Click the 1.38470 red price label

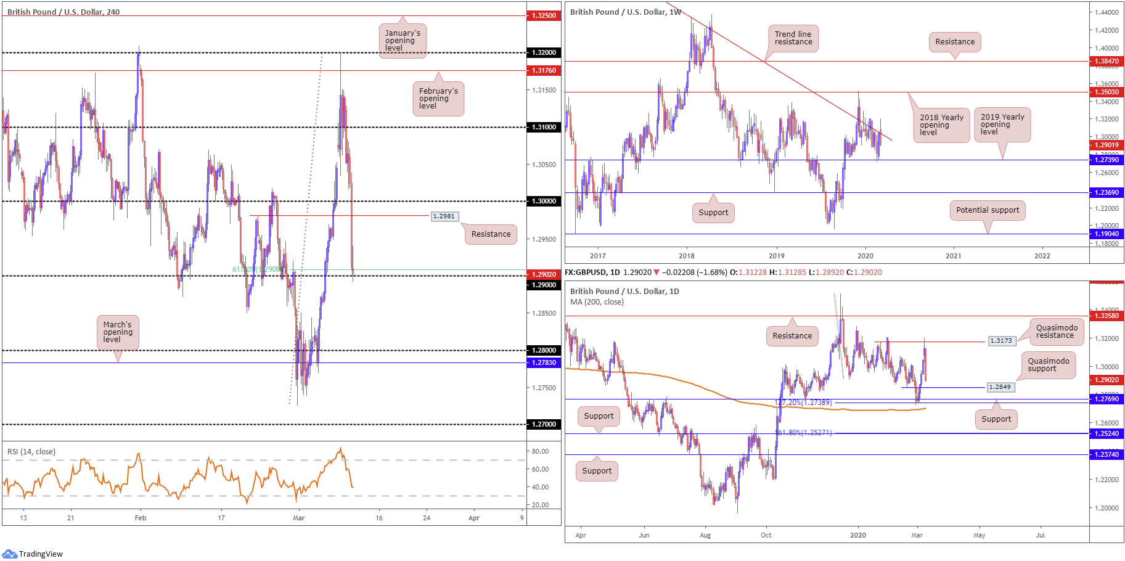point(1107,61)
